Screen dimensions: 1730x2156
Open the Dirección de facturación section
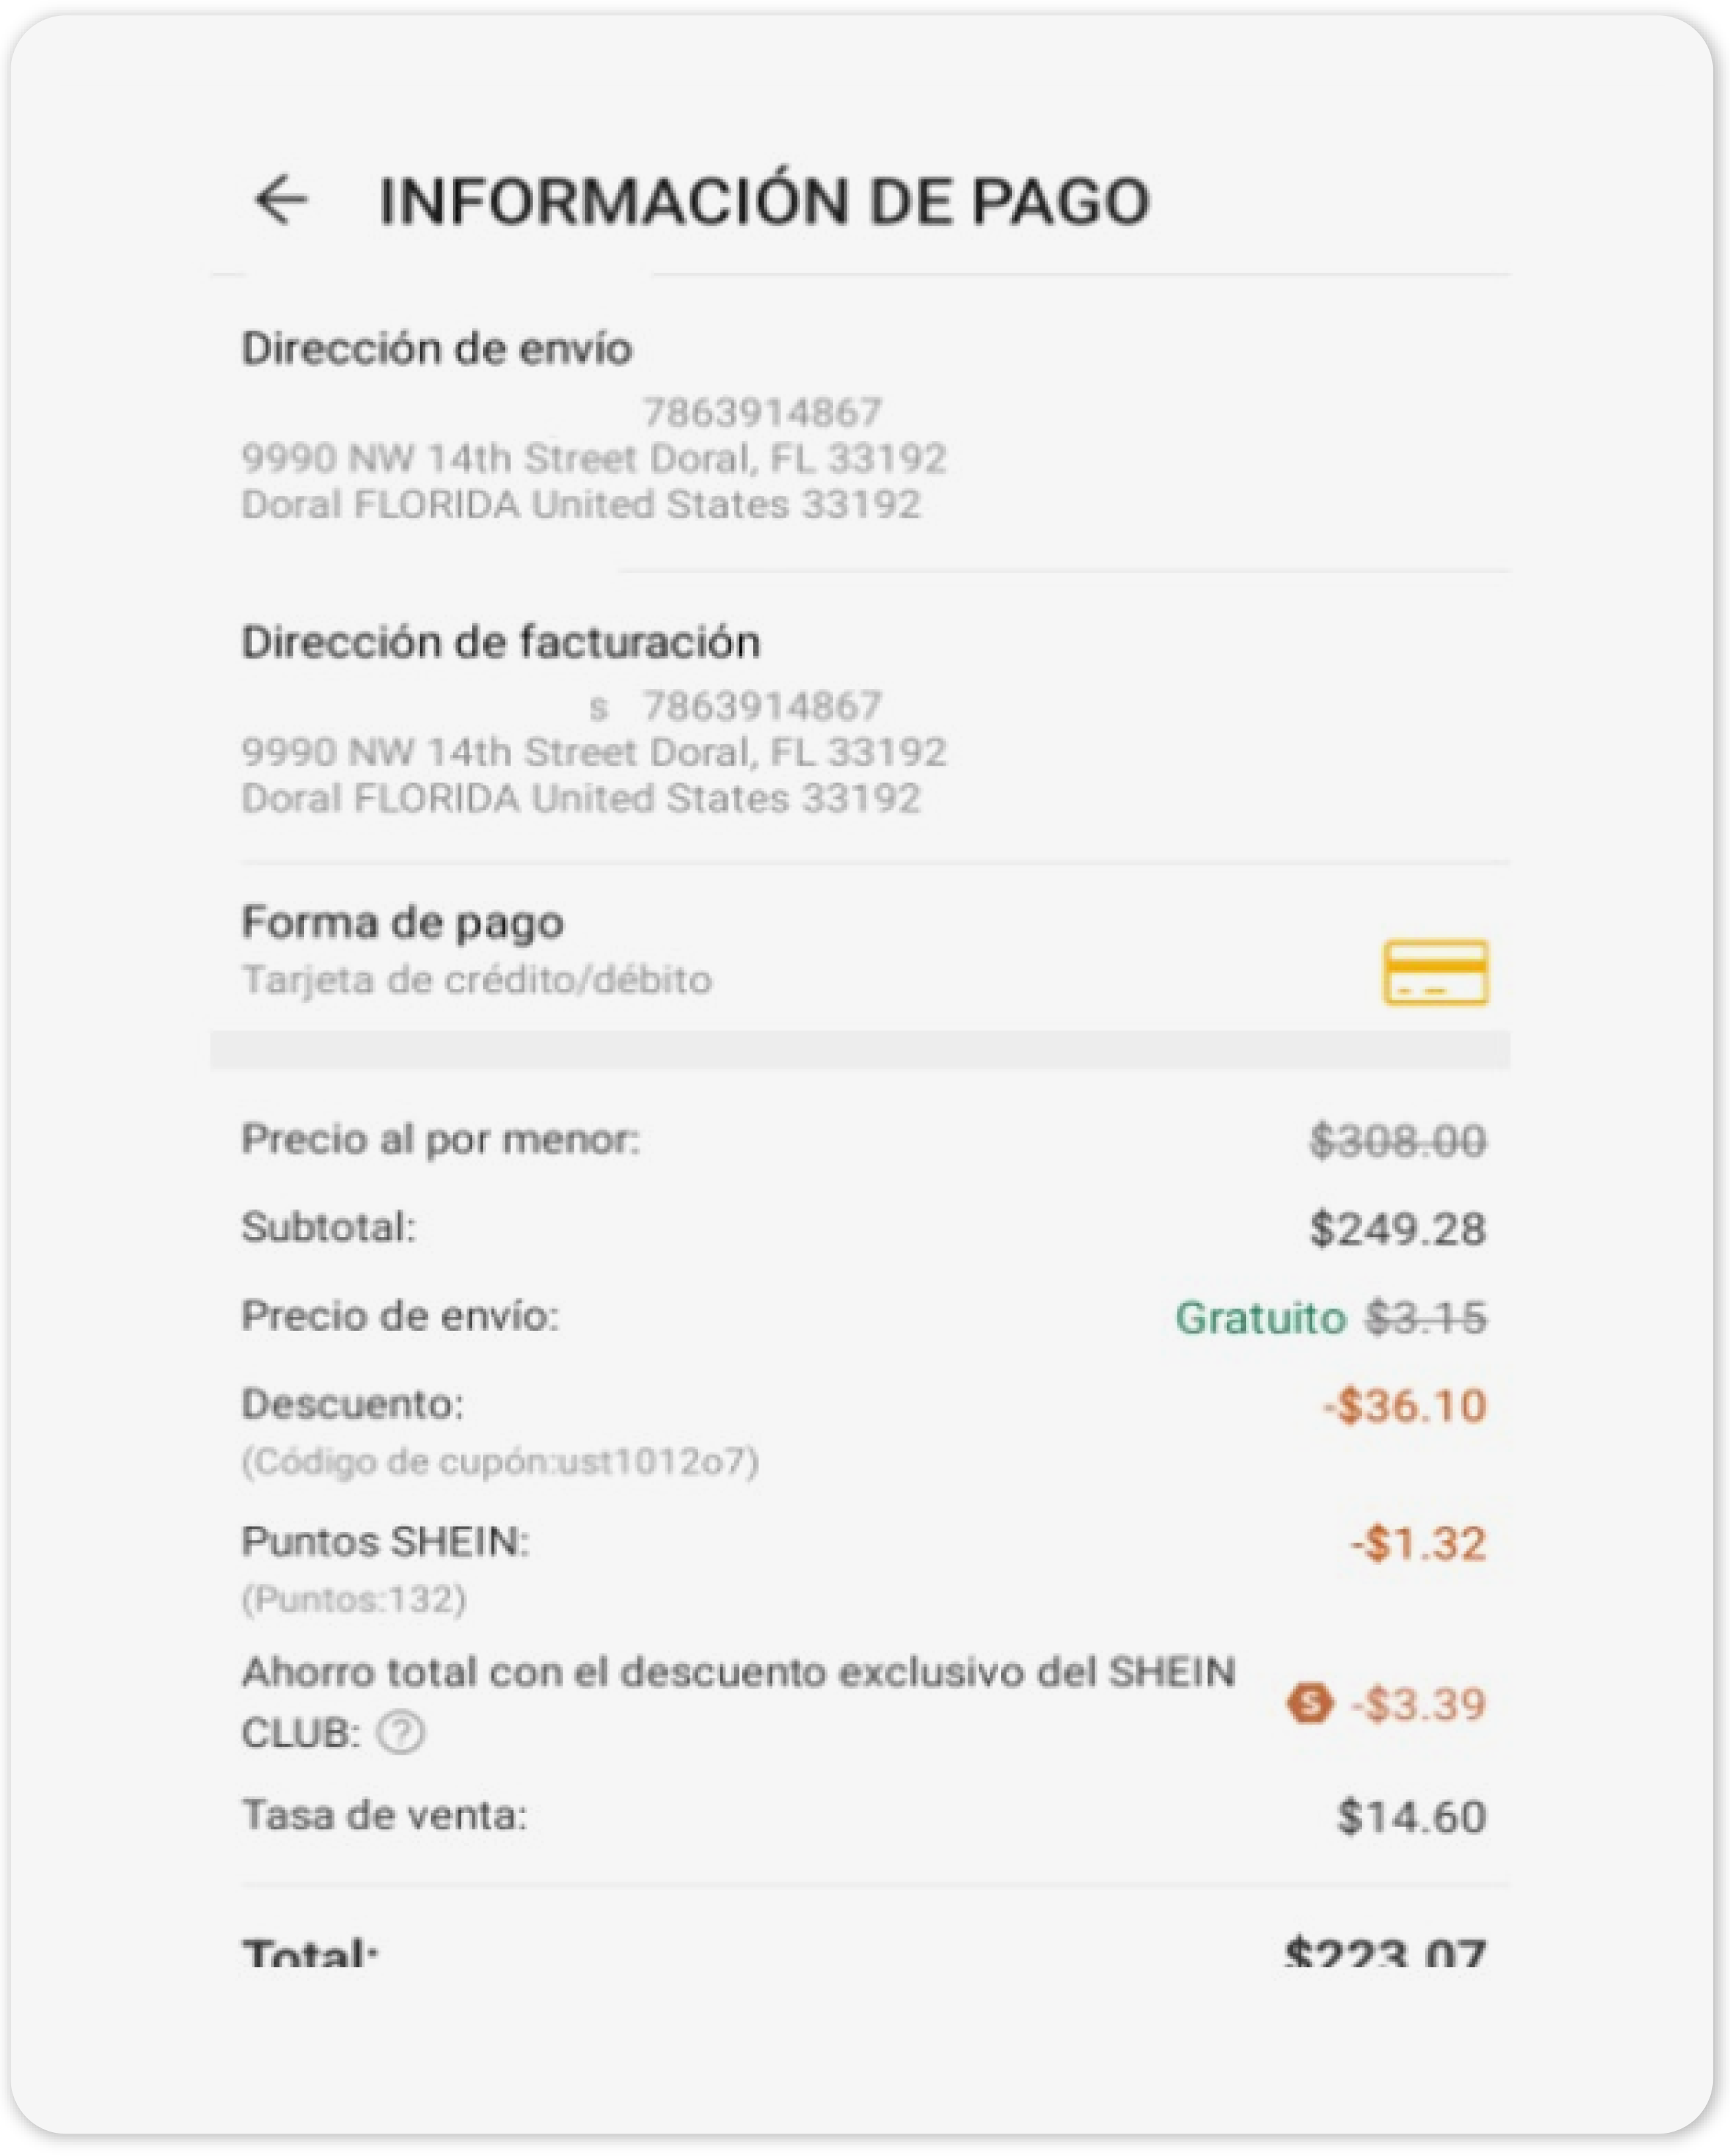501,642
